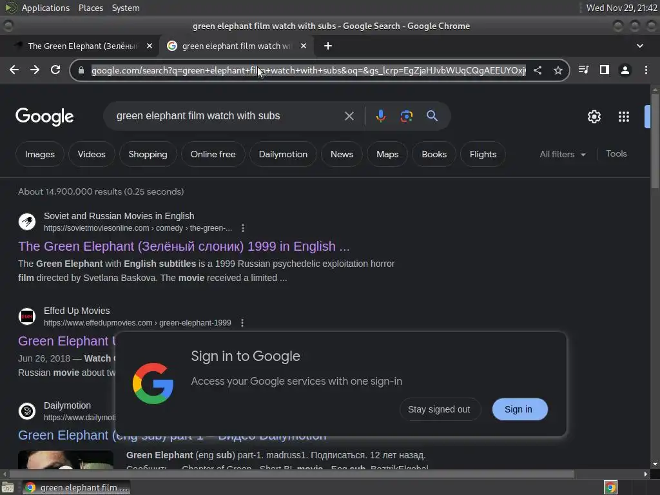Open the Places menu
This screenshot has width=660, height=495.
[90, 8]
